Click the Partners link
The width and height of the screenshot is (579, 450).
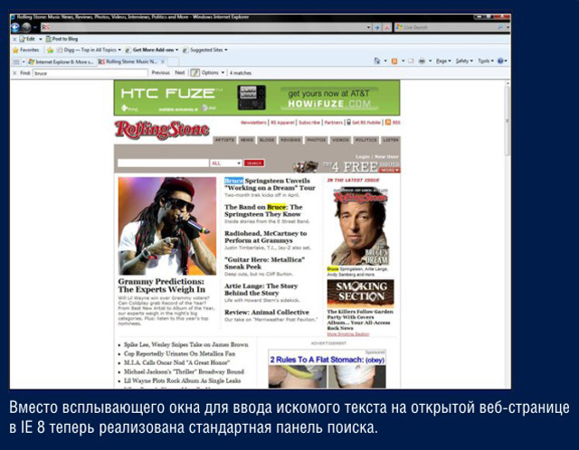tap(334, 123)
